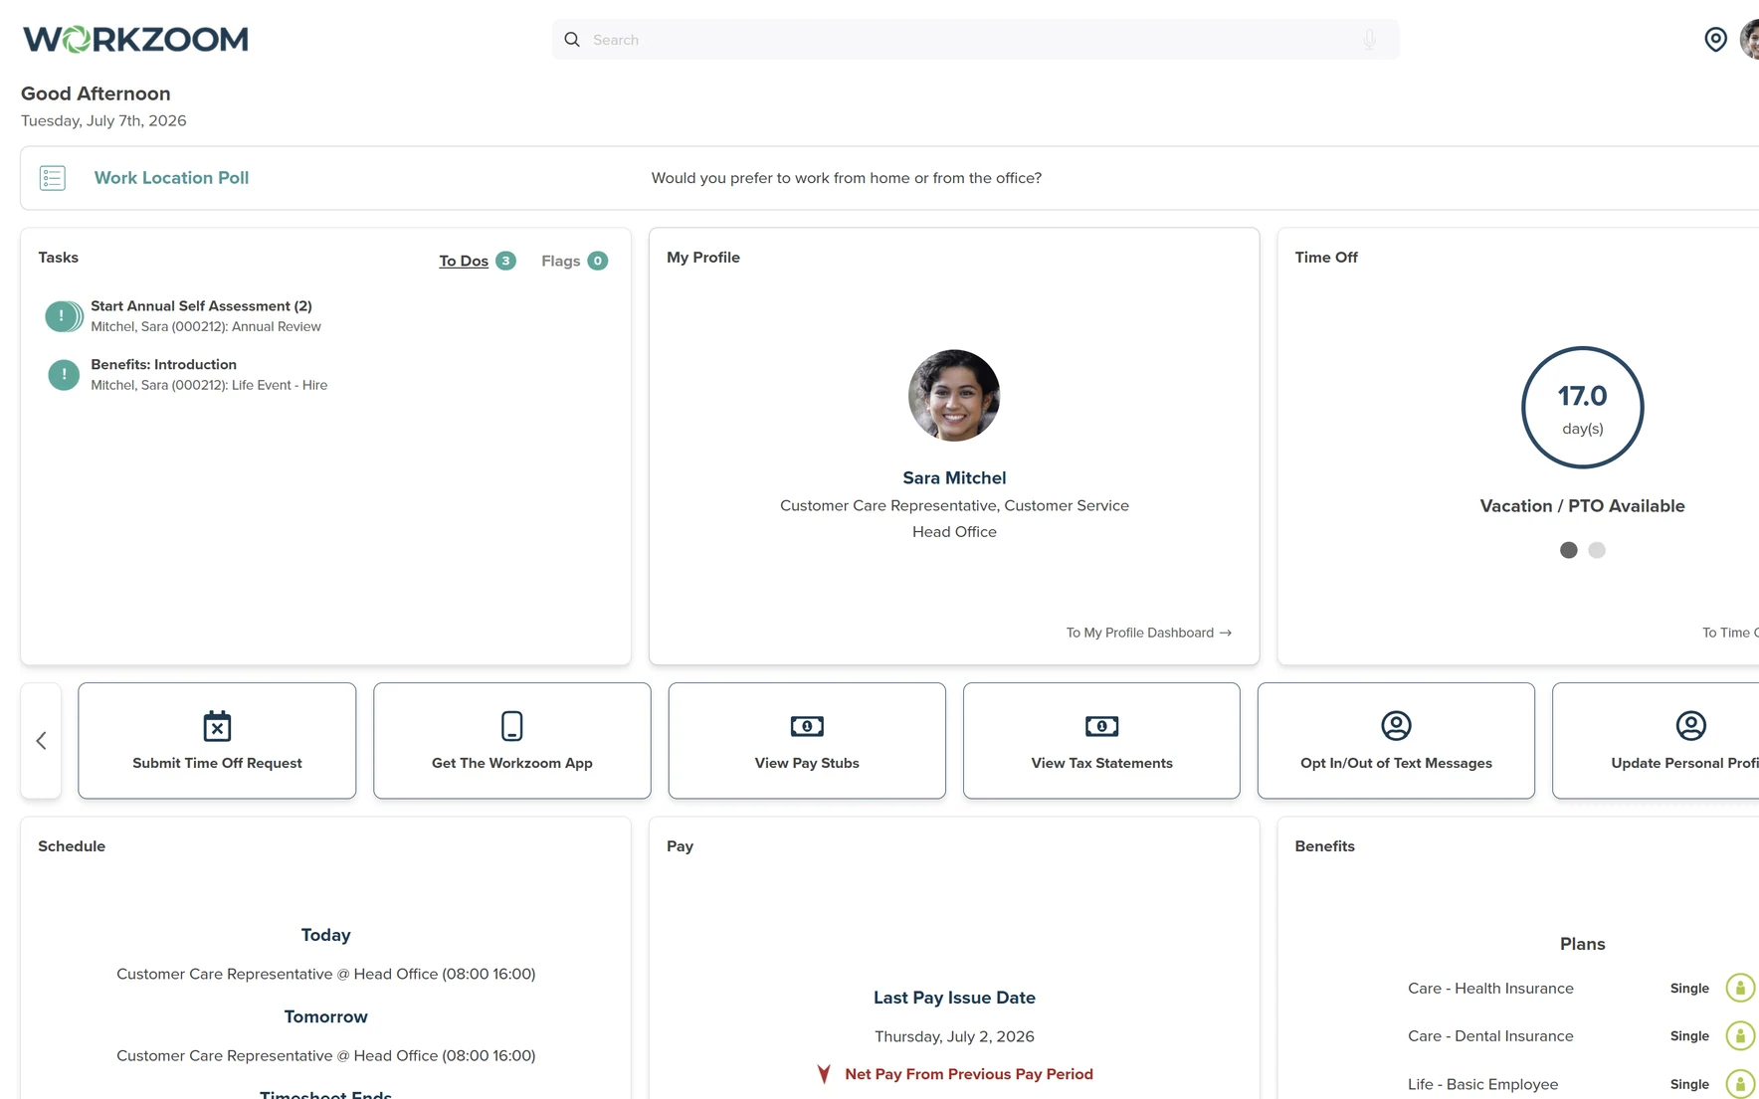Click the 17.0 days vacation circle

point(1582,408)
